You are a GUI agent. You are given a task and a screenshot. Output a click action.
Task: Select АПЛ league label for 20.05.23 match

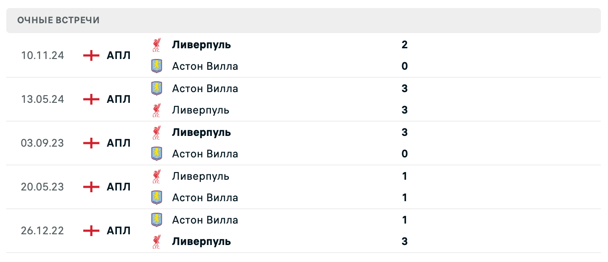119,187
